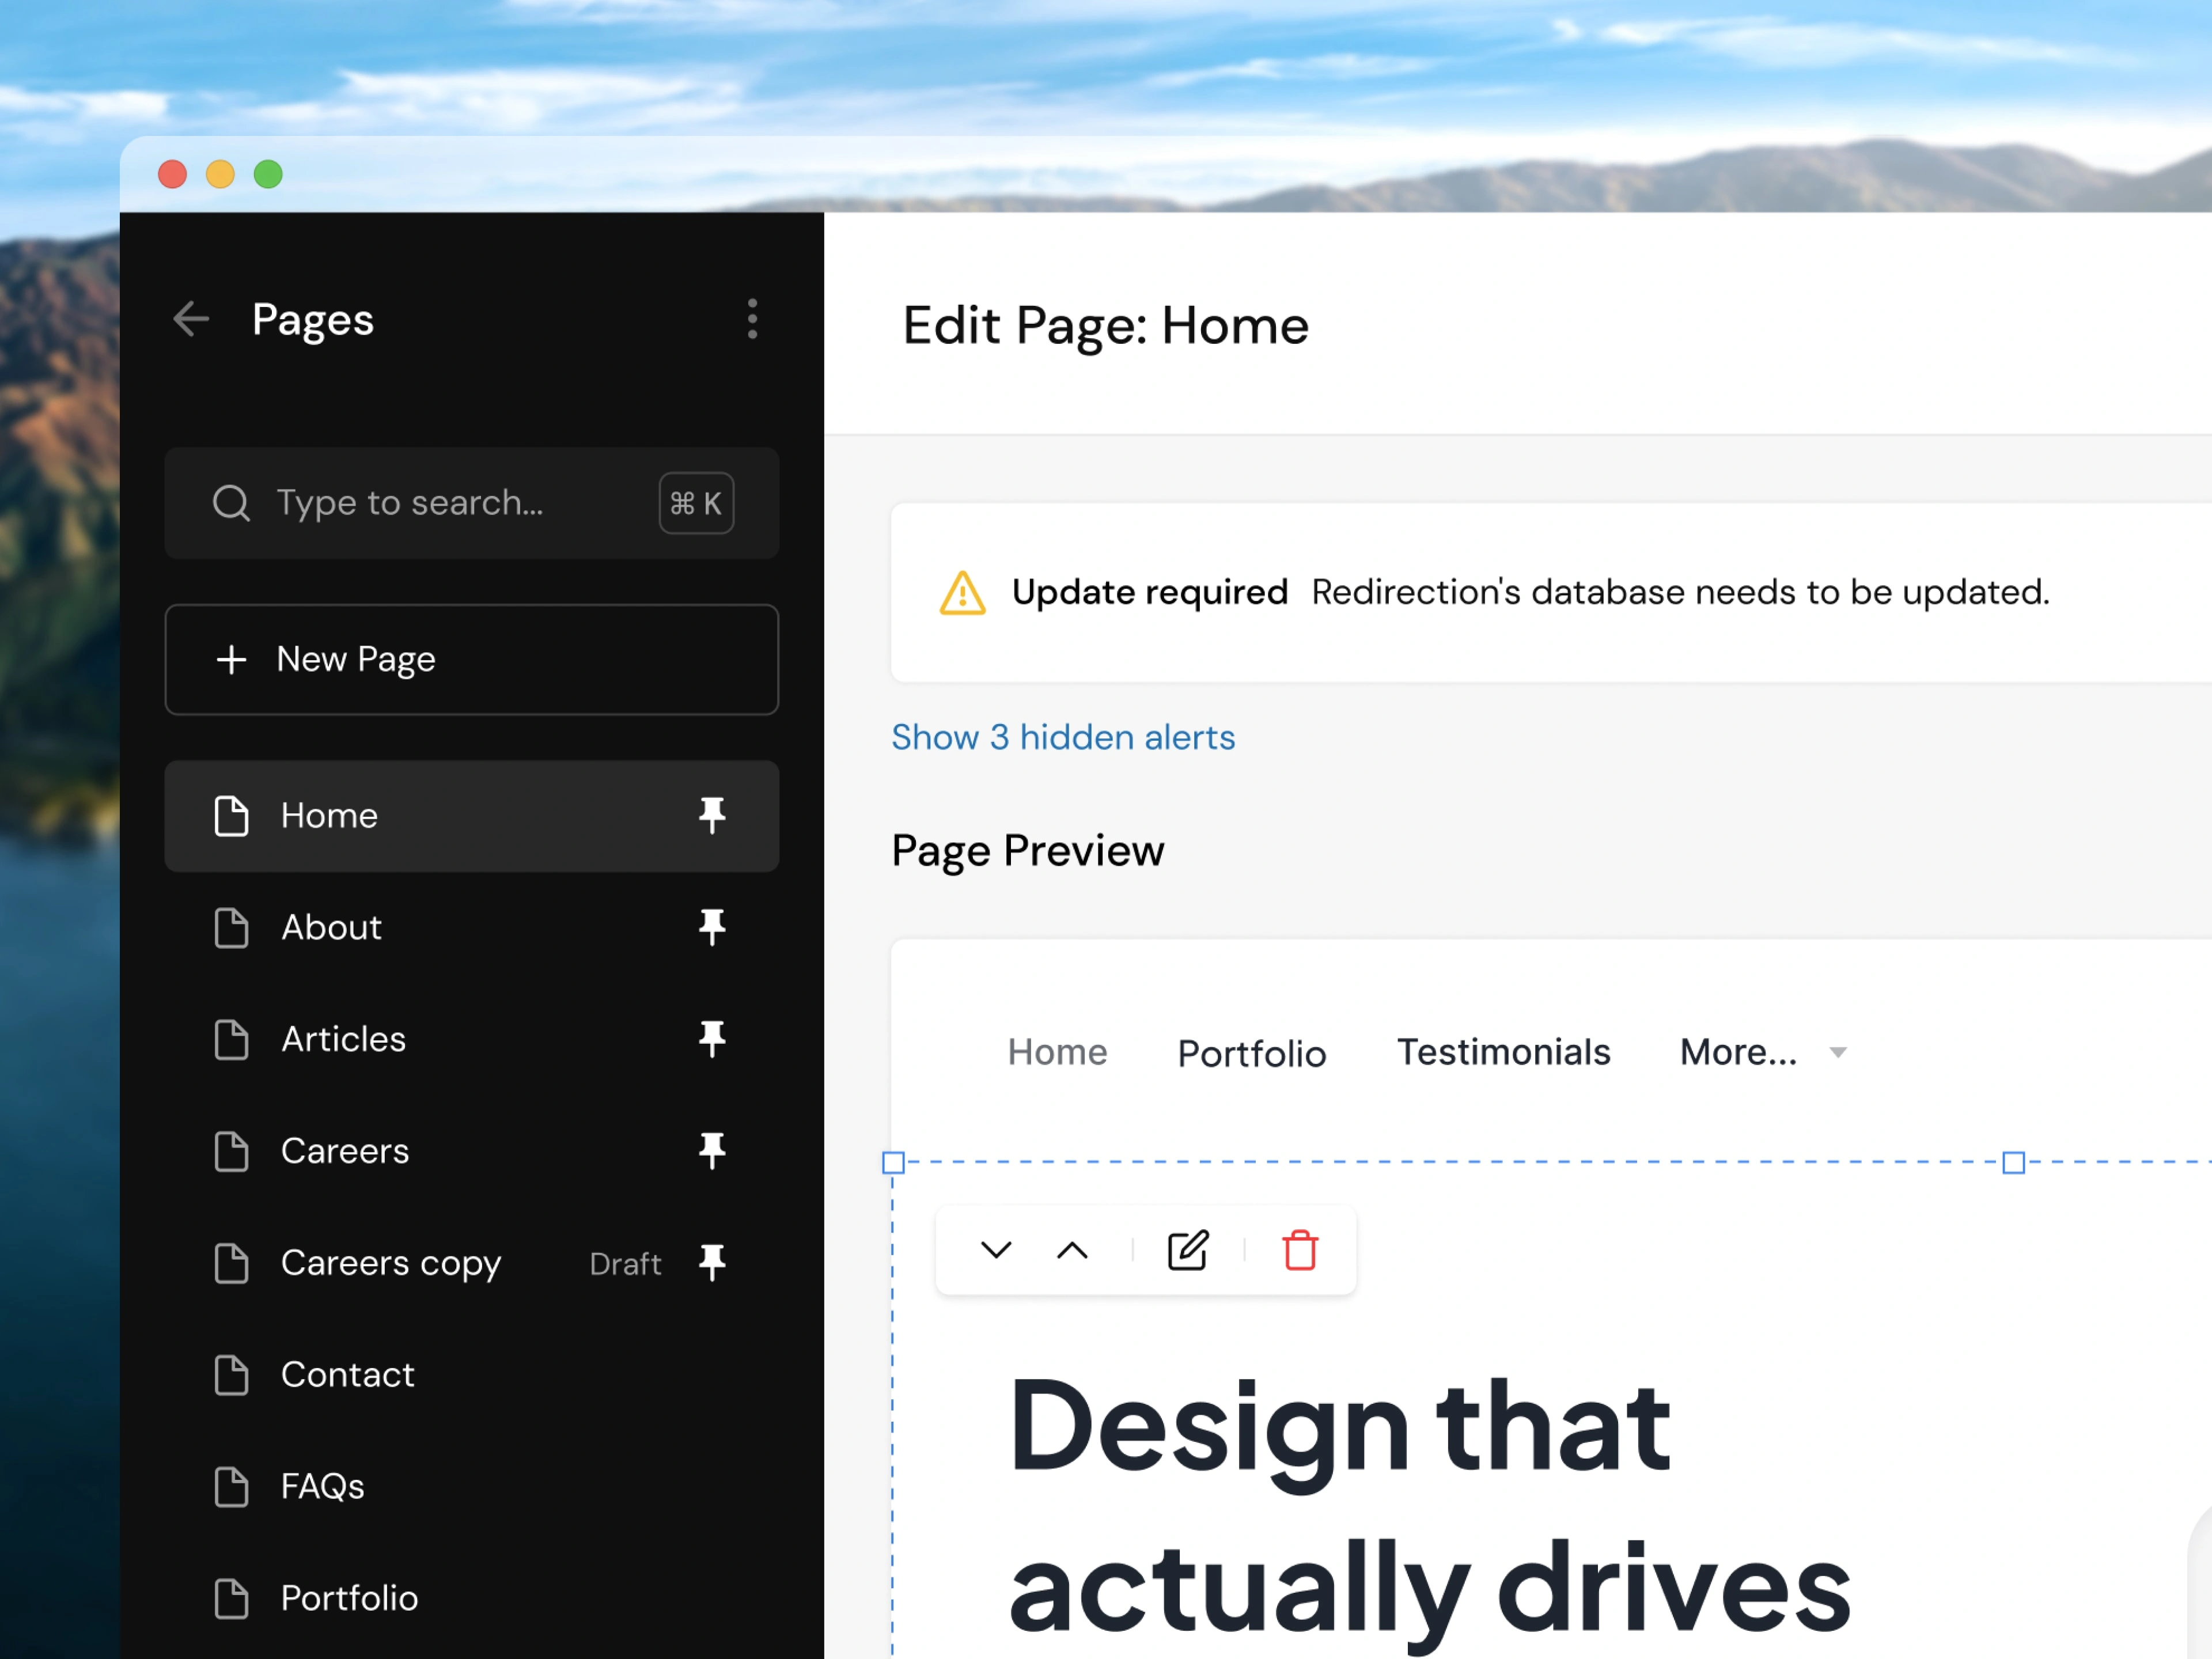Screen dimensions: 2212x1659
Task: Click the top-left selection resize handle
Action: coord(894,1163)
